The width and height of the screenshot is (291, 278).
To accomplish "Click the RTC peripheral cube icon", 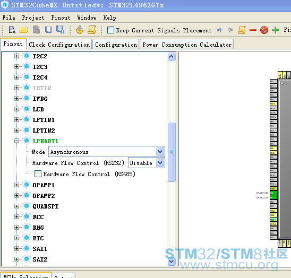I will 27,238.
